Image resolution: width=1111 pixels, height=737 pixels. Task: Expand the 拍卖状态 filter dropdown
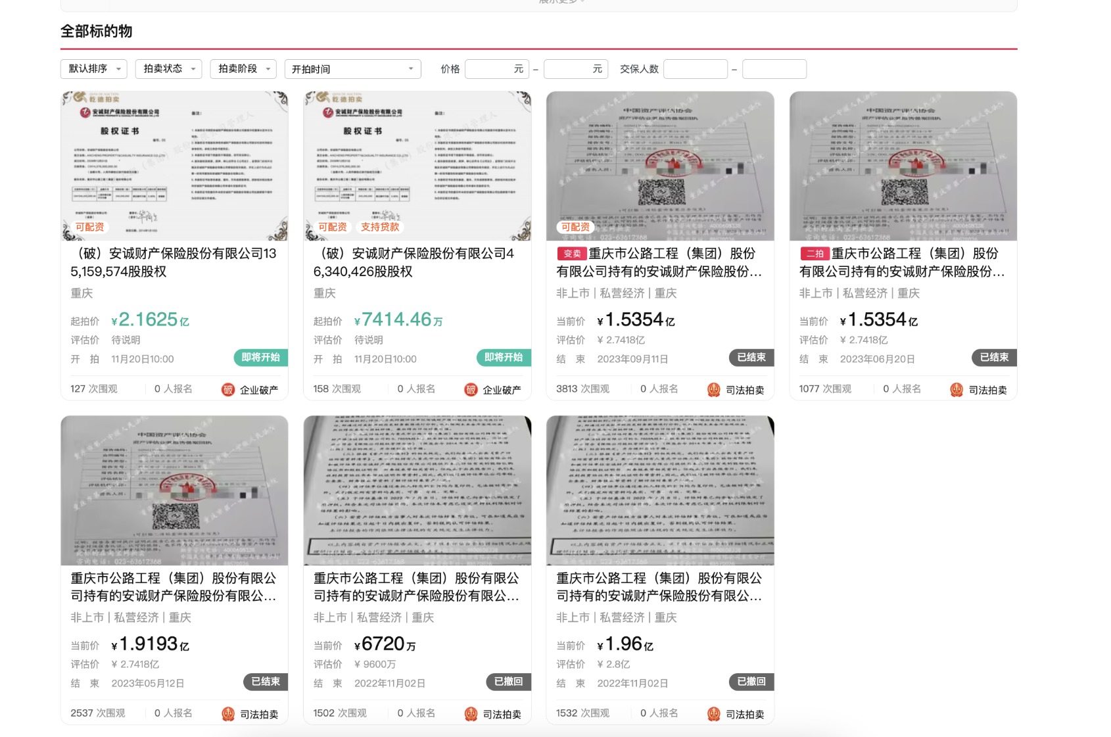pos(170,69)
